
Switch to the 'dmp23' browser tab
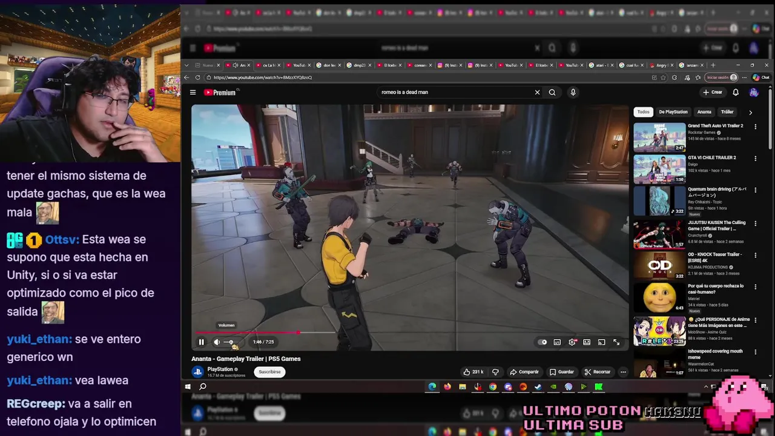coord(360,65)
